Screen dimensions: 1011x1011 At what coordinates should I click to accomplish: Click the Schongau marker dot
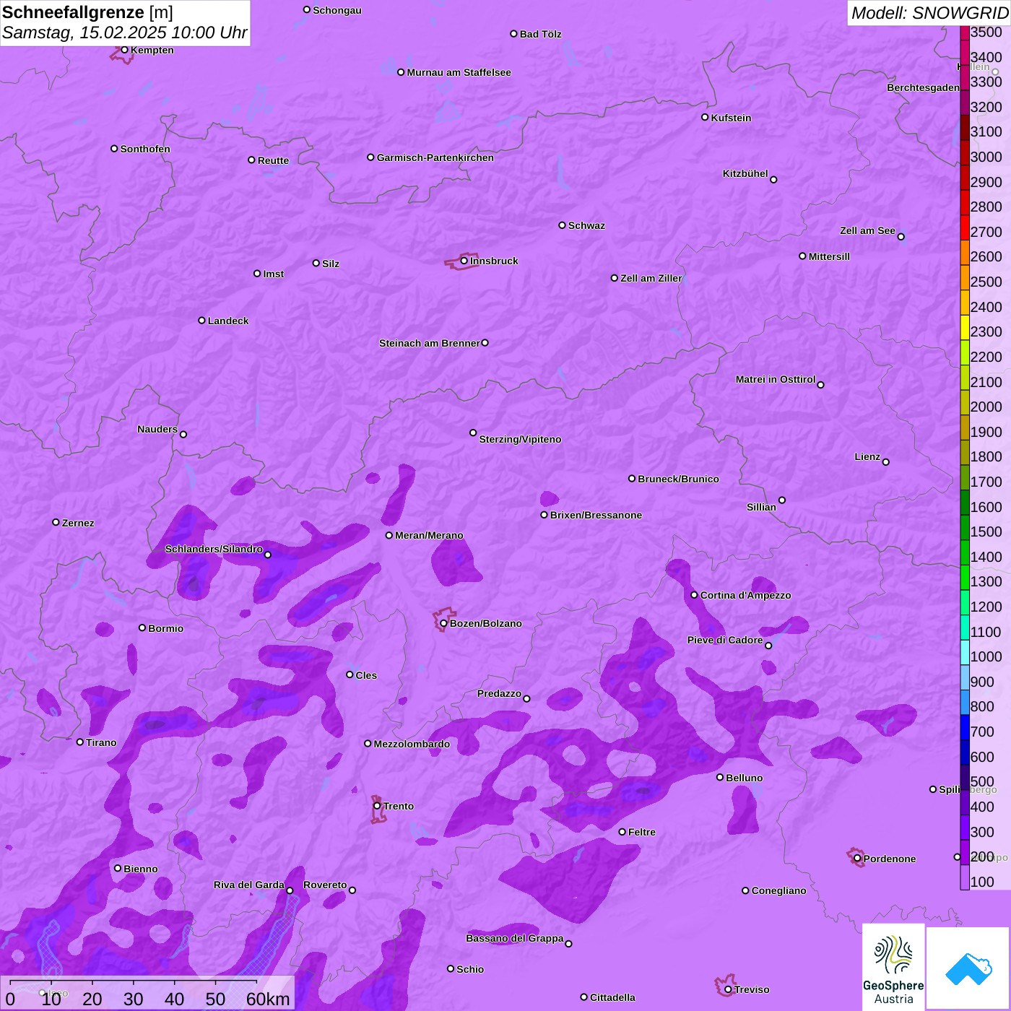pos(307,10)
